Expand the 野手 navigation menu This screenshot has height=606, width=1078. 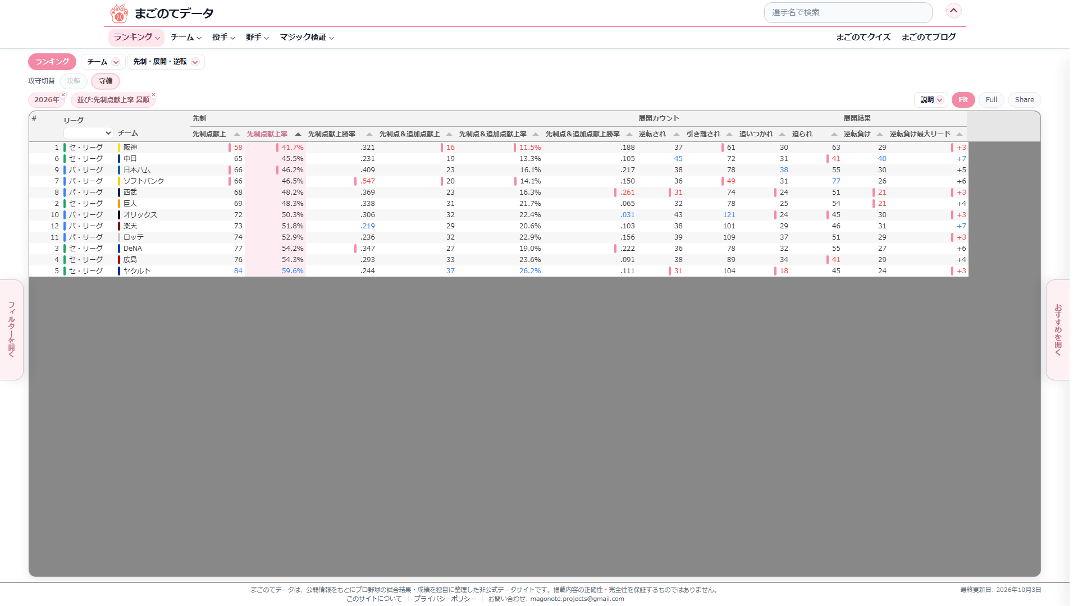[x=257, y=37]
